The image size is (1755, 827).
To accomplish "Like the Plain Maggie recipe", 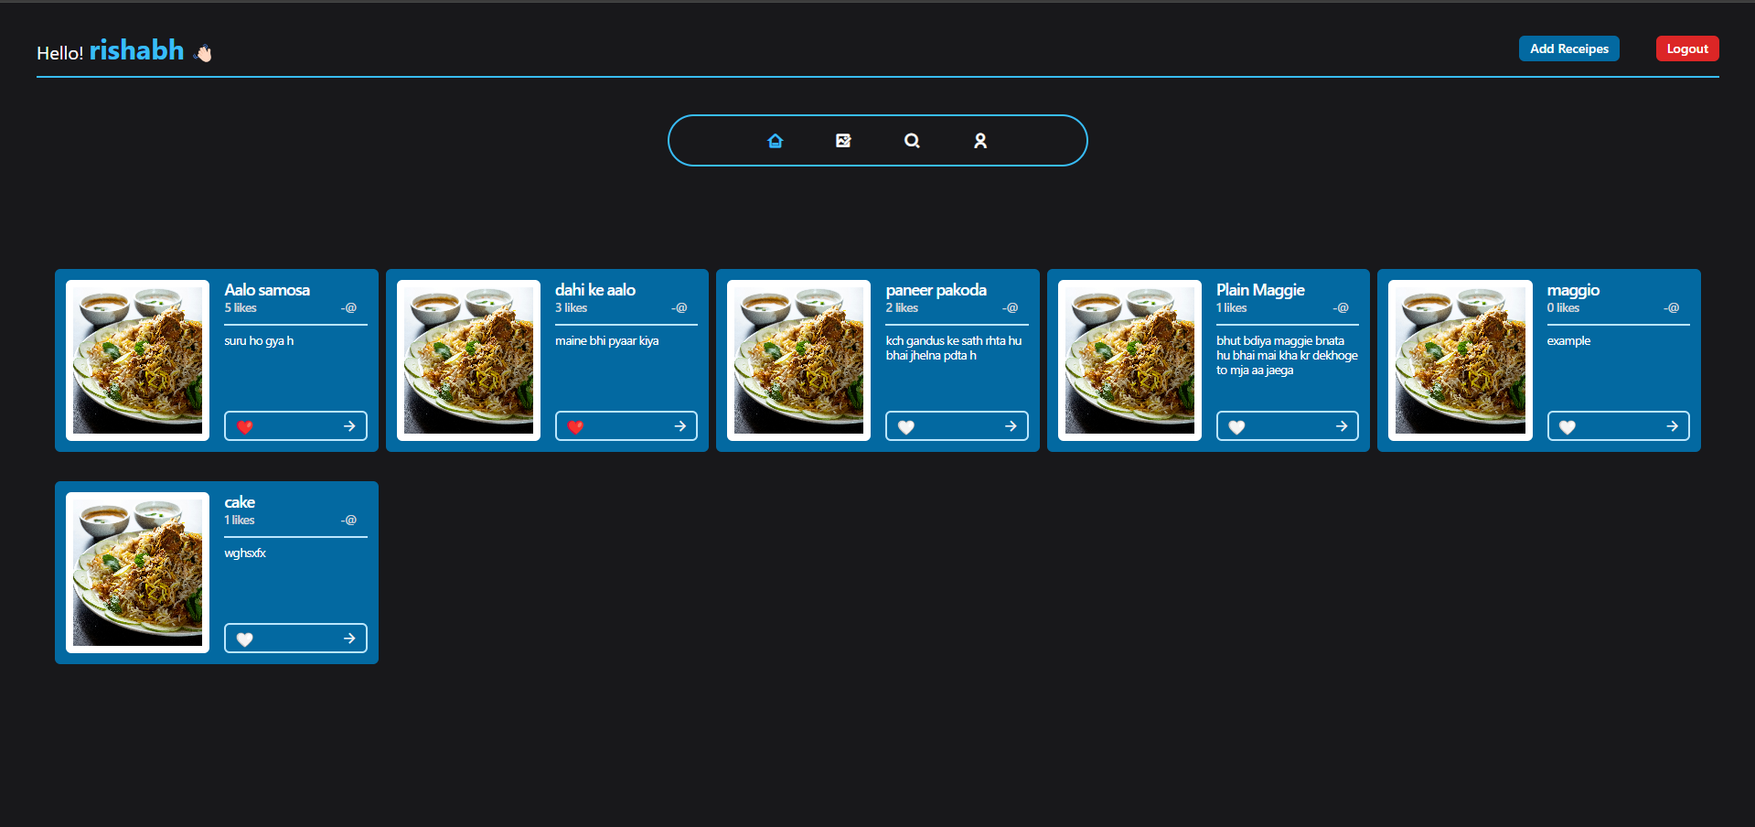I will tap(1236, 427).
